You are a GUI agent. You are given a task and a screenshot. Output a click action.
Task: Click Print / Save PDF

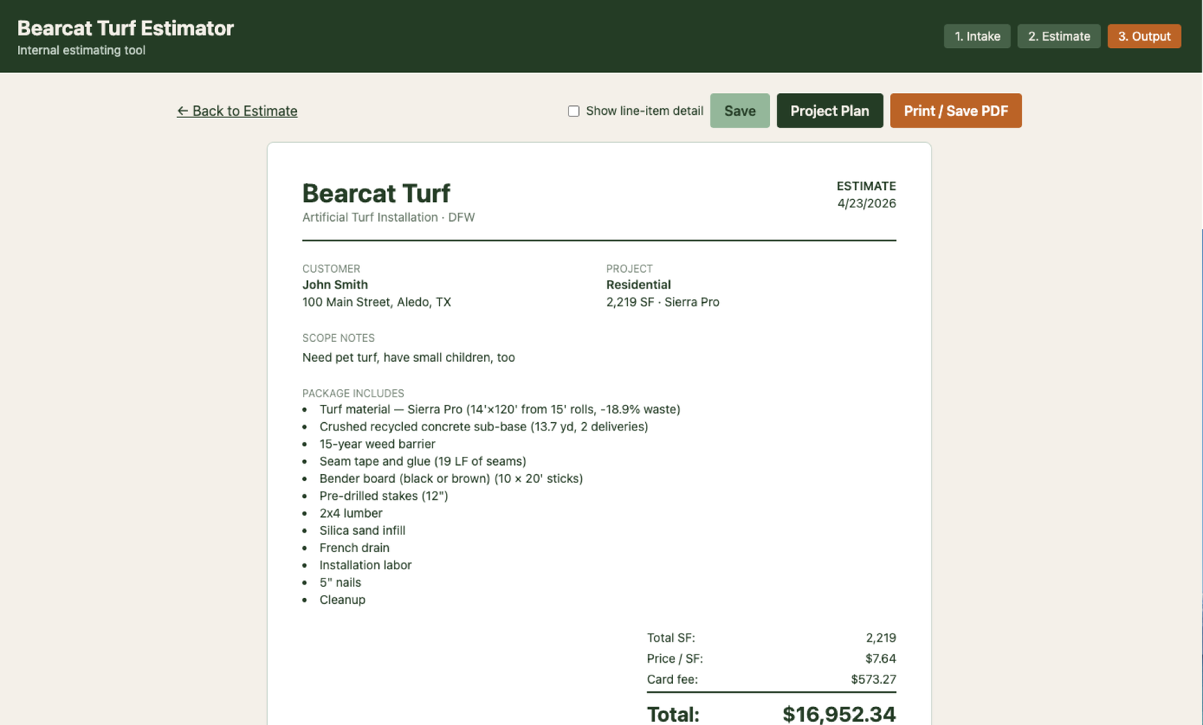[956, 110]
